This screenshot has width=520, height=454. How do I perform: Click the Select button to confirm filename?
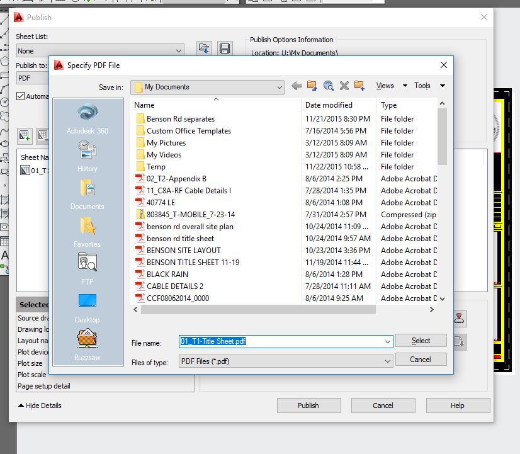(x=421, y=340)
